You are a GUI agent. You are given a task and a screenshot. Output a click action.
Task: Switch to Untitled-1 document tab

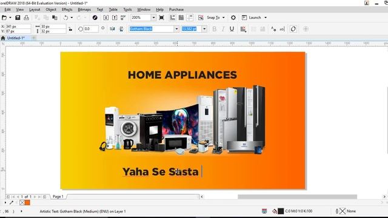point(16,38)
